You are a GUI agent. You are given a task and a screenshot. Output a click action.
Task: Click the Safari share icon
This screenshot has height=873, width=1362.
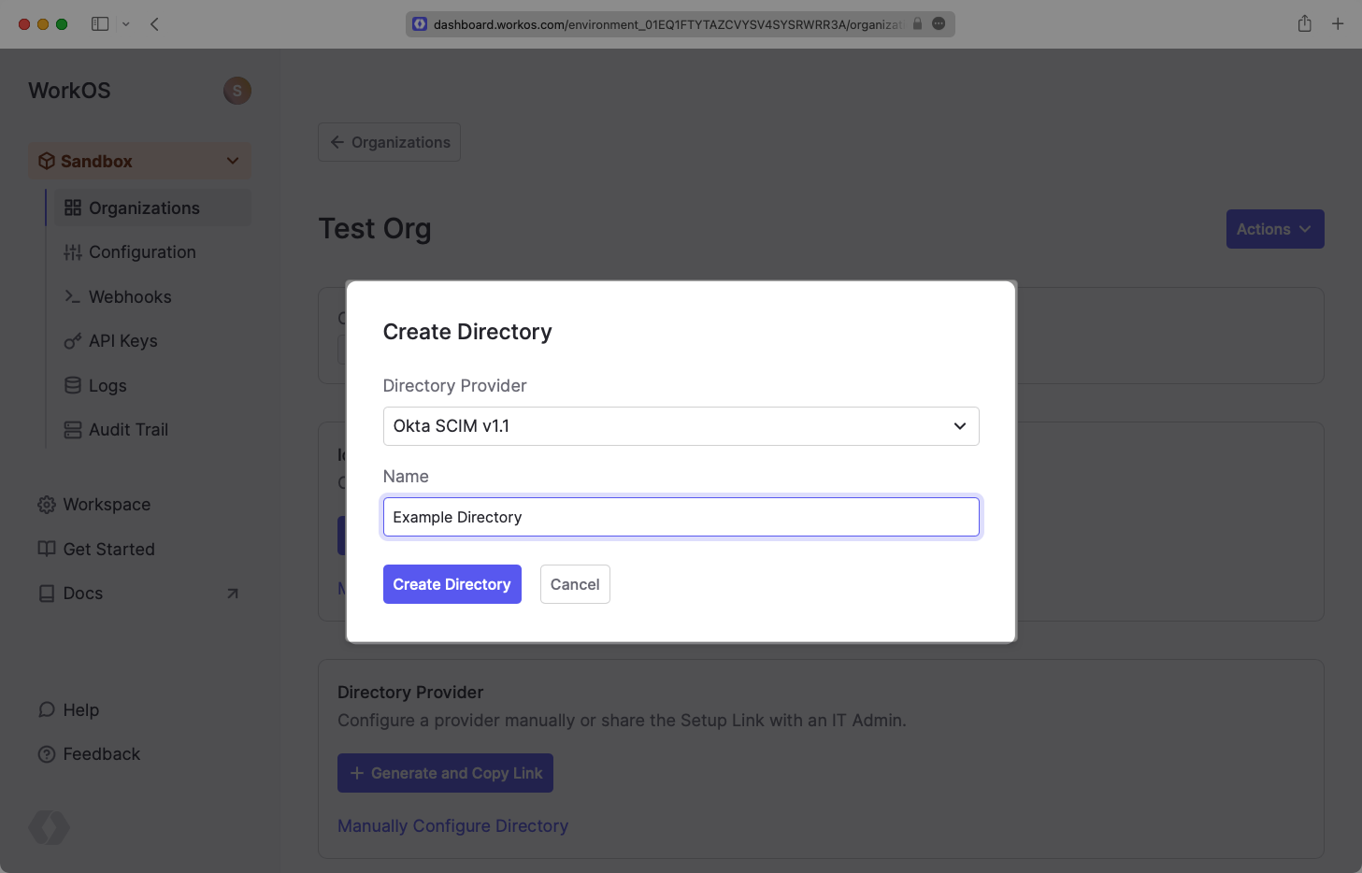(x=1305, y=24)
